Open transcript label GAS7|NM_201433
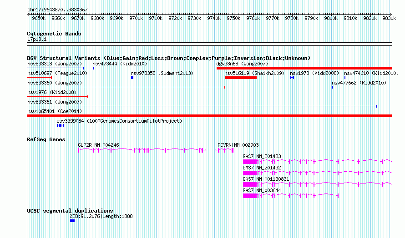Image resolution: width=405 pixels, height=238 pixels. click(262, 157)
